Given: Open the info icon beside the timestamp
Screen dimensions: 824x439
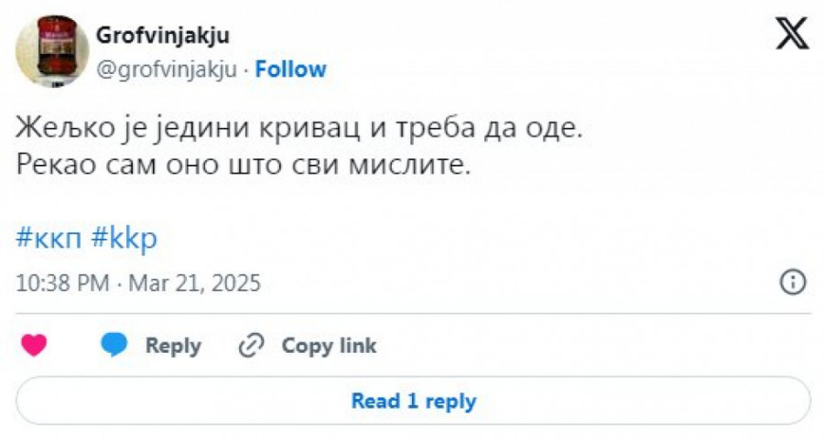Looking at the screenshot, I should (x=792, y=282).
